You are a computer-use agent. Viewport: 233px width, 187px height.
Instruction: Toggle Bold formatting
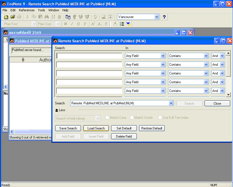[65, 24]
